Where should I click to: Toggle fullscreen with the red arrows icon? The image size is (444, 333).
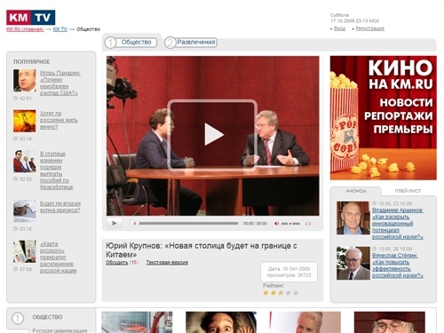point(308,224)
